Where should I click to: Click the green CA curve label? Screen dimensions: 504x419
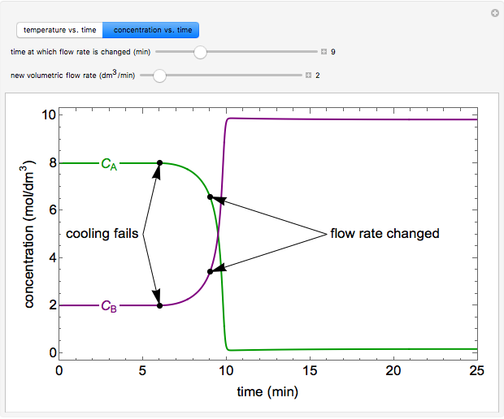[x=108, y=164]
